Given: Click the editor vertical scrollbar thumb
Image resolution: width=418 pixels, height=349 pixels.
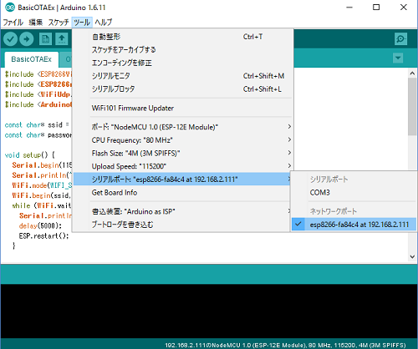Looking at the screenshot, I should point(412,106).
